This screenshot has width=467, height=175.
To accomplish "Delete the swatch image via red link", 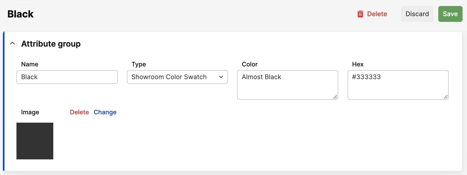I will pos(79,112).
